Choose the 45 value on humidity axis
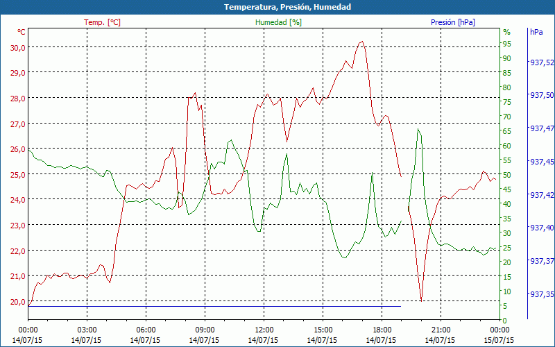 pyautogui.click(x=507, y=189)
